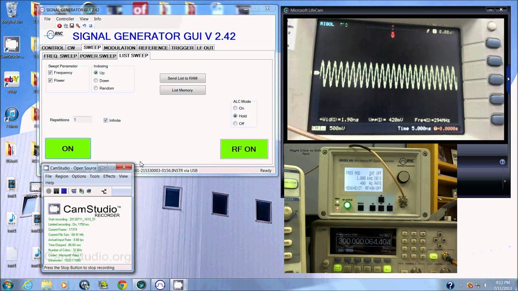518x291 pixels.
Task: Open the POWER SWEEP sub-tab
Action: pyautogui.click(x=98, y=56)
